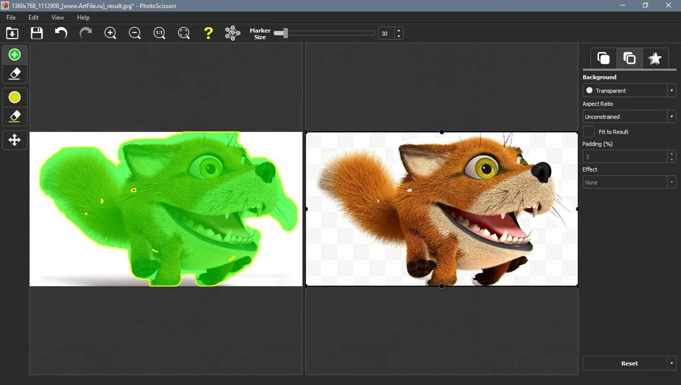Select the green foreground marker tool
Screen dimensions: 681x385
coord(15,55)
